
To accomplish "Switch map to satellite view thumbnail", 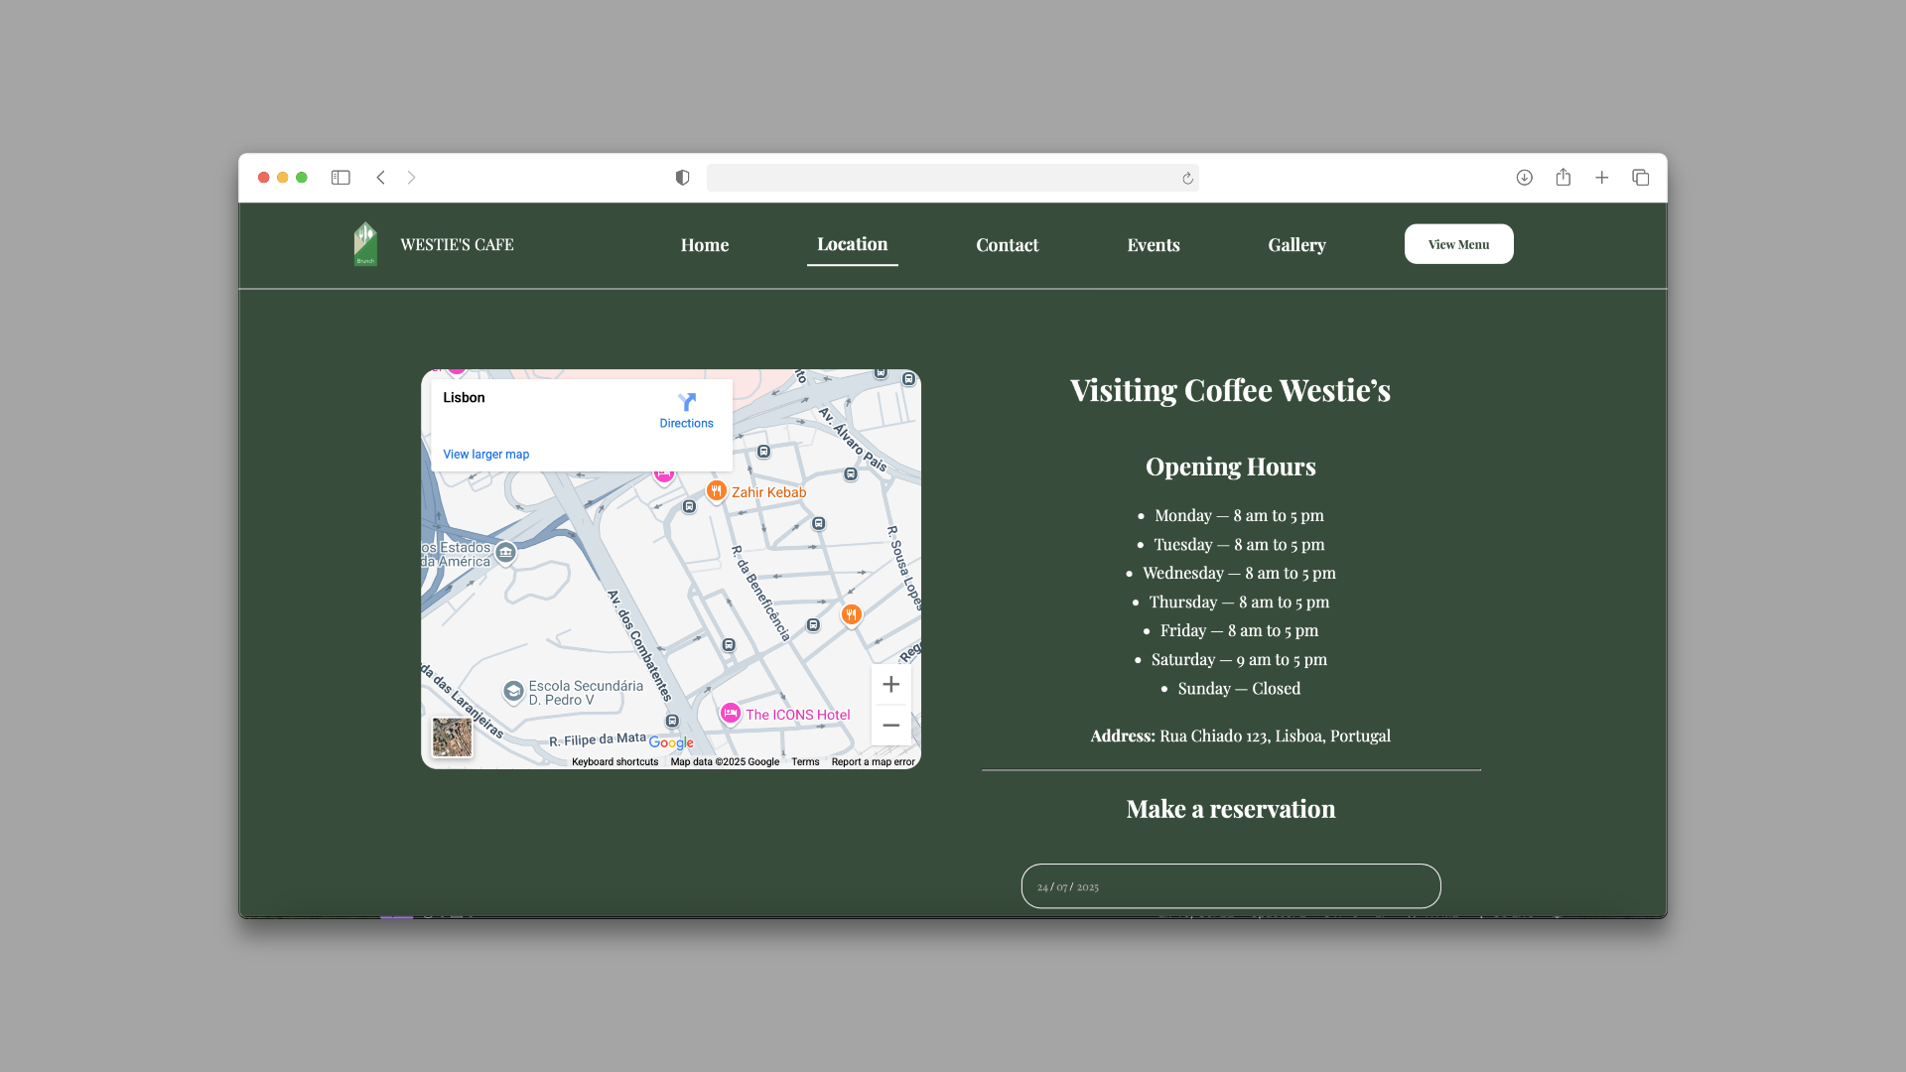I will coord(452,737).
